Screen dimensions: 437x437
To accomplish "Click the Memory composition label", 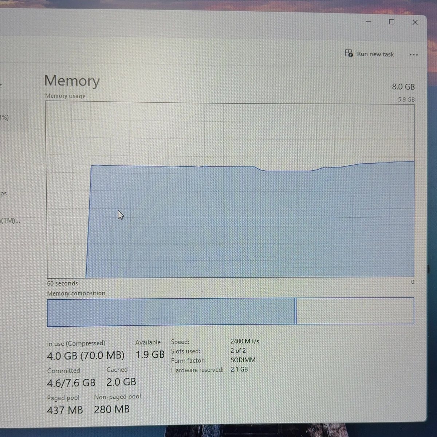I will 76,293.
